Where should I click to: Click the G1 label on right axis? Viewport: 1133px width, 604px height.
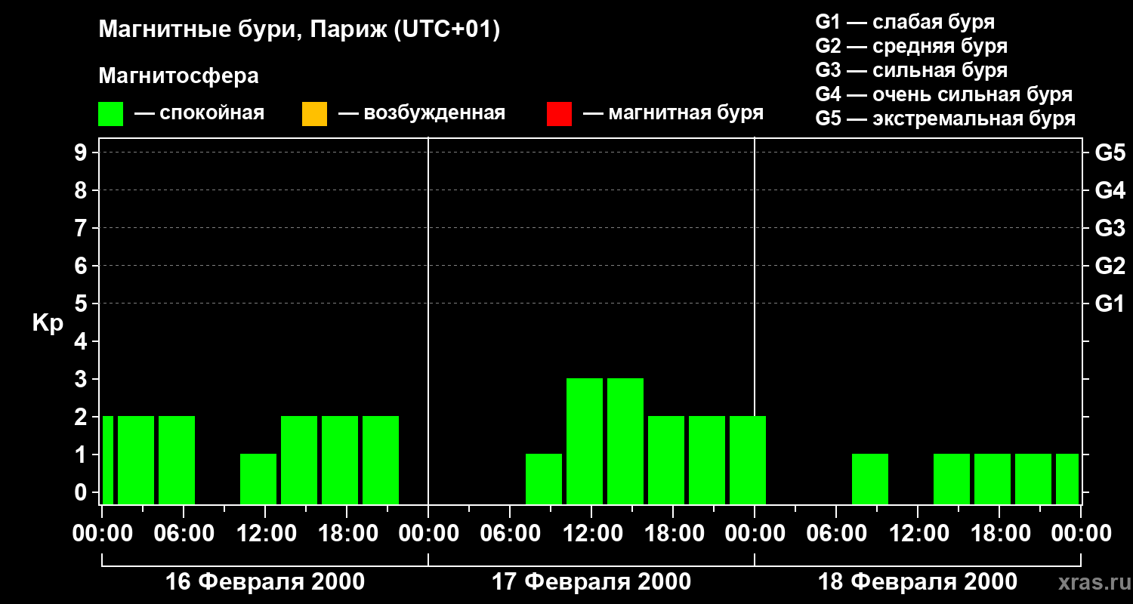click(1110, 304)
